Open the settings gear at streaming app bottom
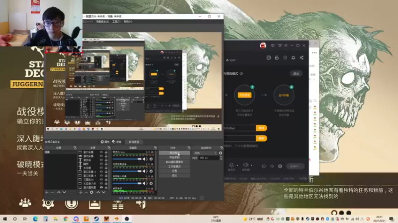 click(x=280, y=166)
